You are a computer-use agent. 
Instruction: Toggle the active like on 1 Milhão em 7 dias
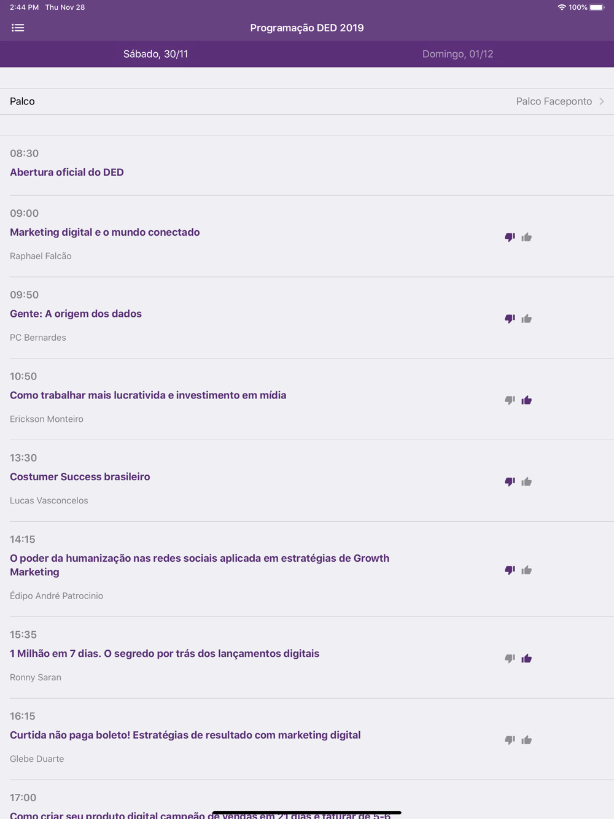(527, 659)
